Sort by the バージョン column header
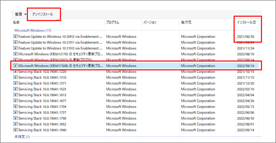Image resolution: width=276 pixels, height=143 pixels. [x=150, y=22]
